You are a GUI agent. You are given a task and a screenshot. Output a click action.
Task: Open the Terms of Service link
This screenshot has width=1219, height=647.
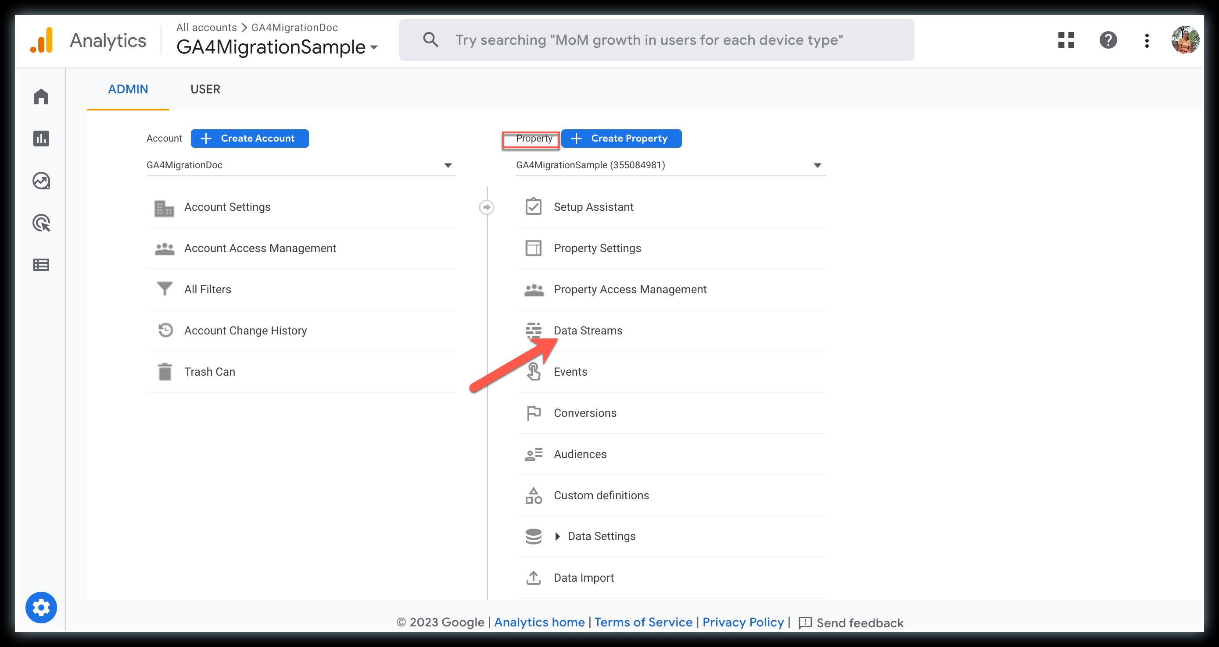click(643, 622)
